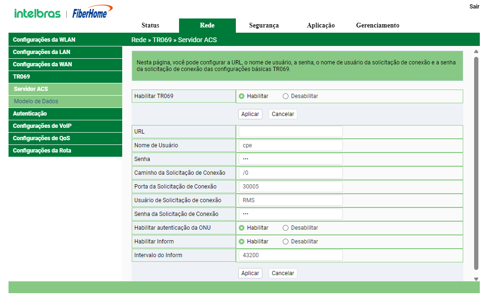
Task: Select Desabilitar for Habilitar TR069
Action: 286,96
